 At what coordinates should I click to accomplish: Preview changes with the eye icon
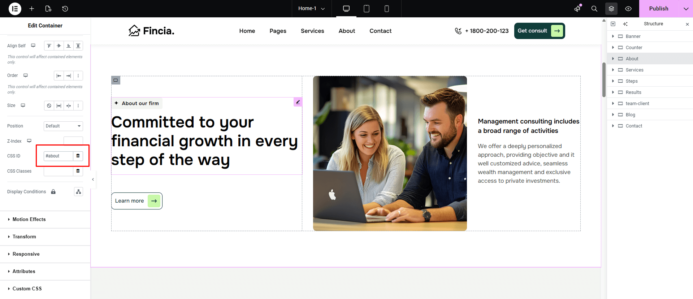(x=628, y=9)
